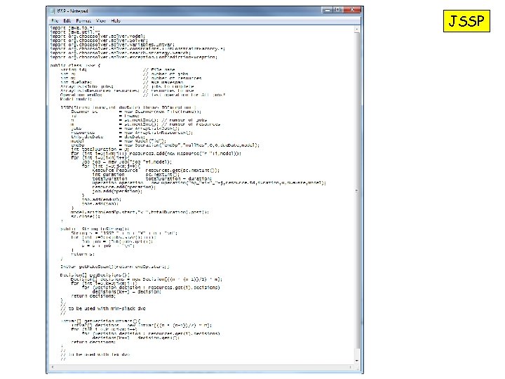Click the yellow JSSP label box
Viewport: 505px width, 379px height.
coord(466,21)
